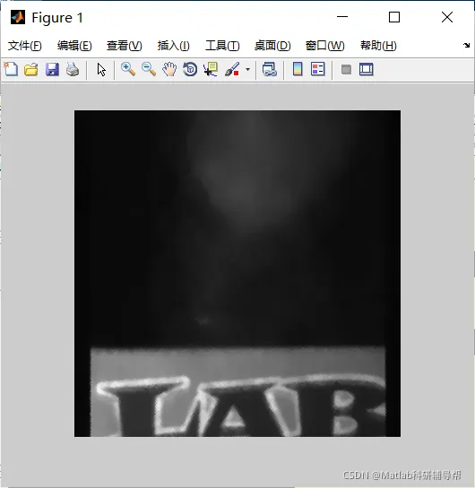
Task: Click the Link Plot icon
Action: [269, 69]
